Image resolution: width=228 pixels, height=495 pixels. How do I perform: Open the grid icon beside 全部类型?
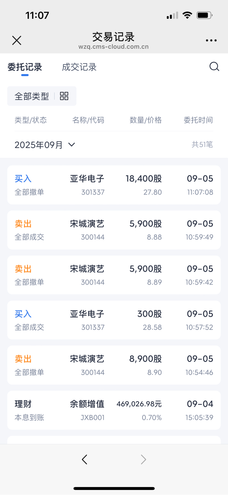pos(64,96)
